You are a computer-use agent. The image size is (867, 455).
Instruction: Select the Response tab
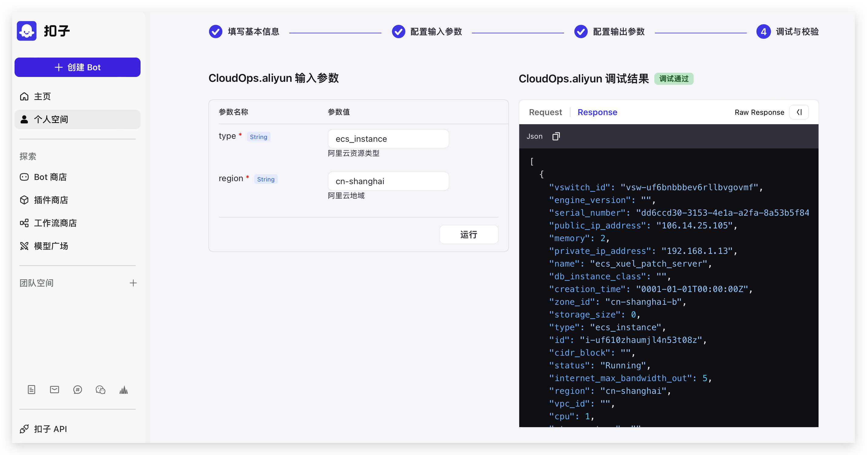tap(597, 112)
